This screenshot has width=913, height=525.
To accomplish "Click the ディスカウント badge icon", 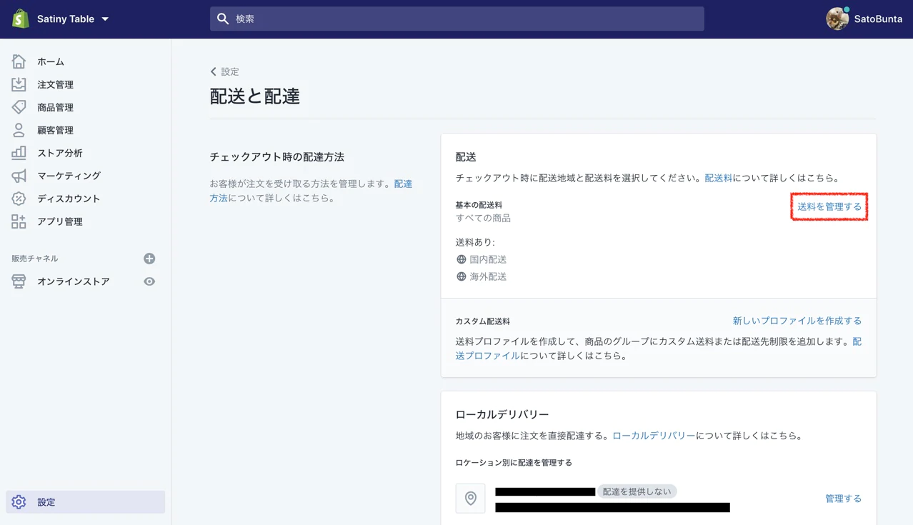I will (x=19, y=199).
